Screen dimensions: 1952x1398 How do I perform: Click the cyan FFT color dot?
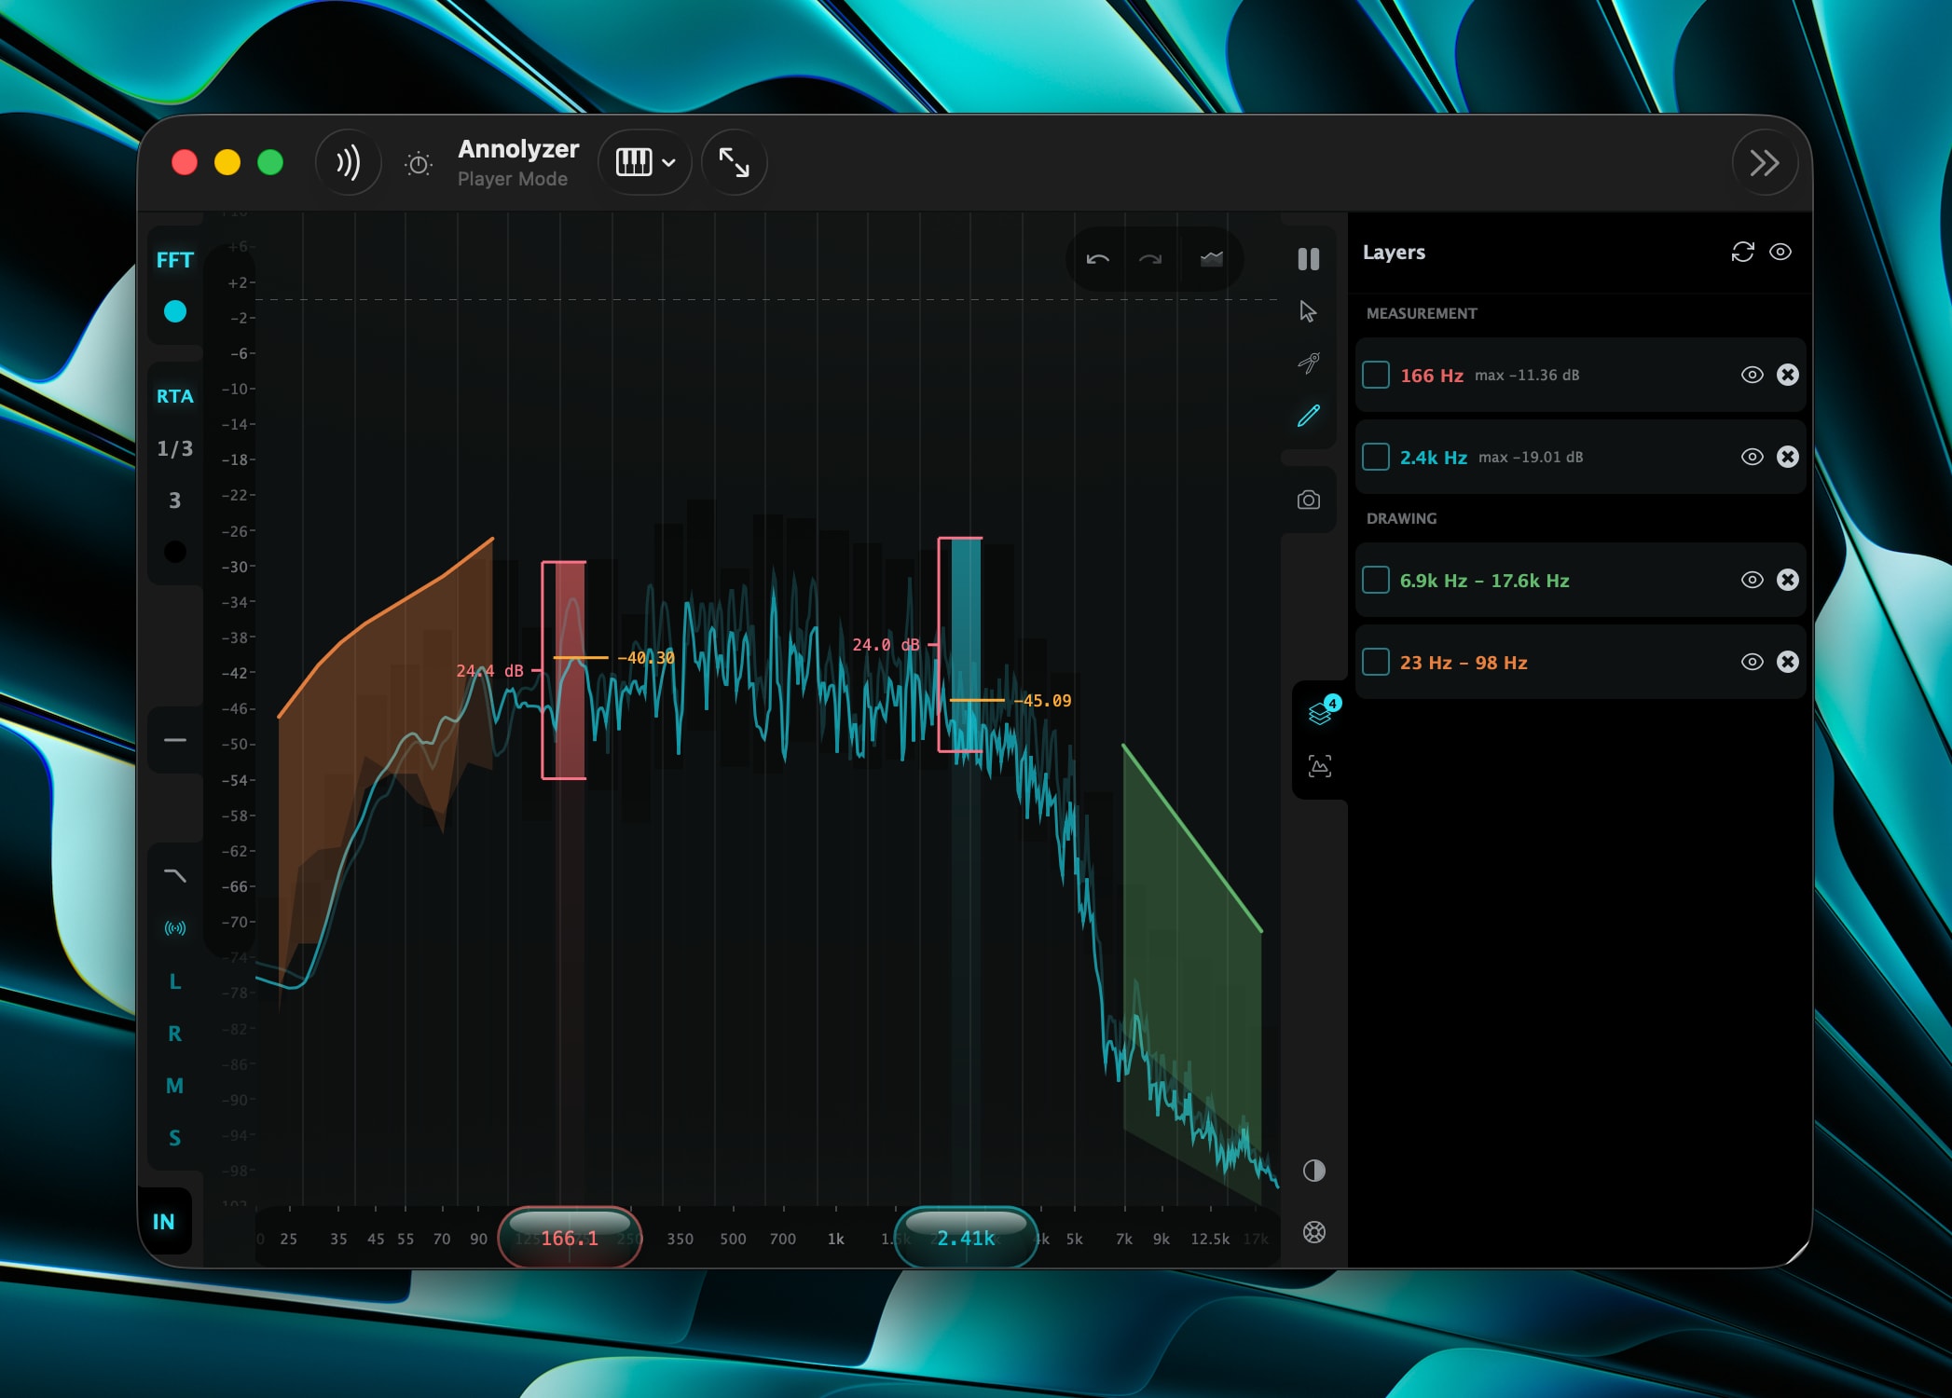pos(175,311)
